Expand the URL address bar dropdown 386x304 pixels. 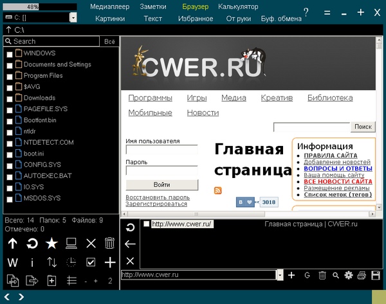coord(280,275)
